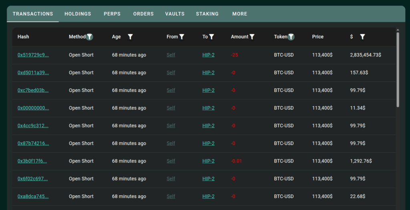Screen dimensions: 410x210
Task: Click the Price column header
Action: tap(318, 37)
